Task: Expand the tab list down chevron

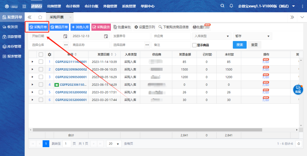Action: (302, 17)
